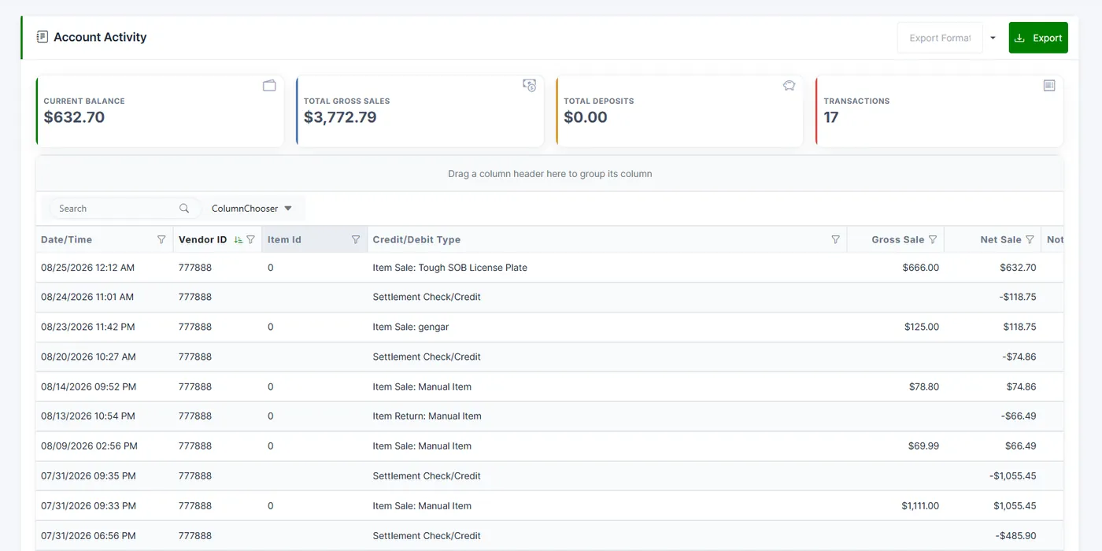Click the Vendor ID sort indicator icon
The height and width of the screenshot is (551, 1102).
tap(239, 239)
